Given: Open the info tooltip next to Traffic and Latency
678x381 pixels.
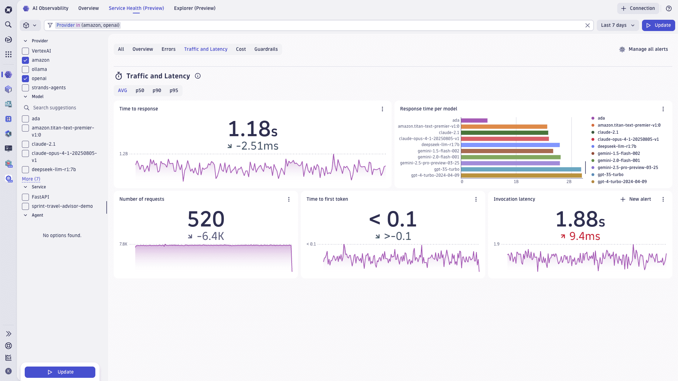Looking at the screenshot, I should [198, 76].
